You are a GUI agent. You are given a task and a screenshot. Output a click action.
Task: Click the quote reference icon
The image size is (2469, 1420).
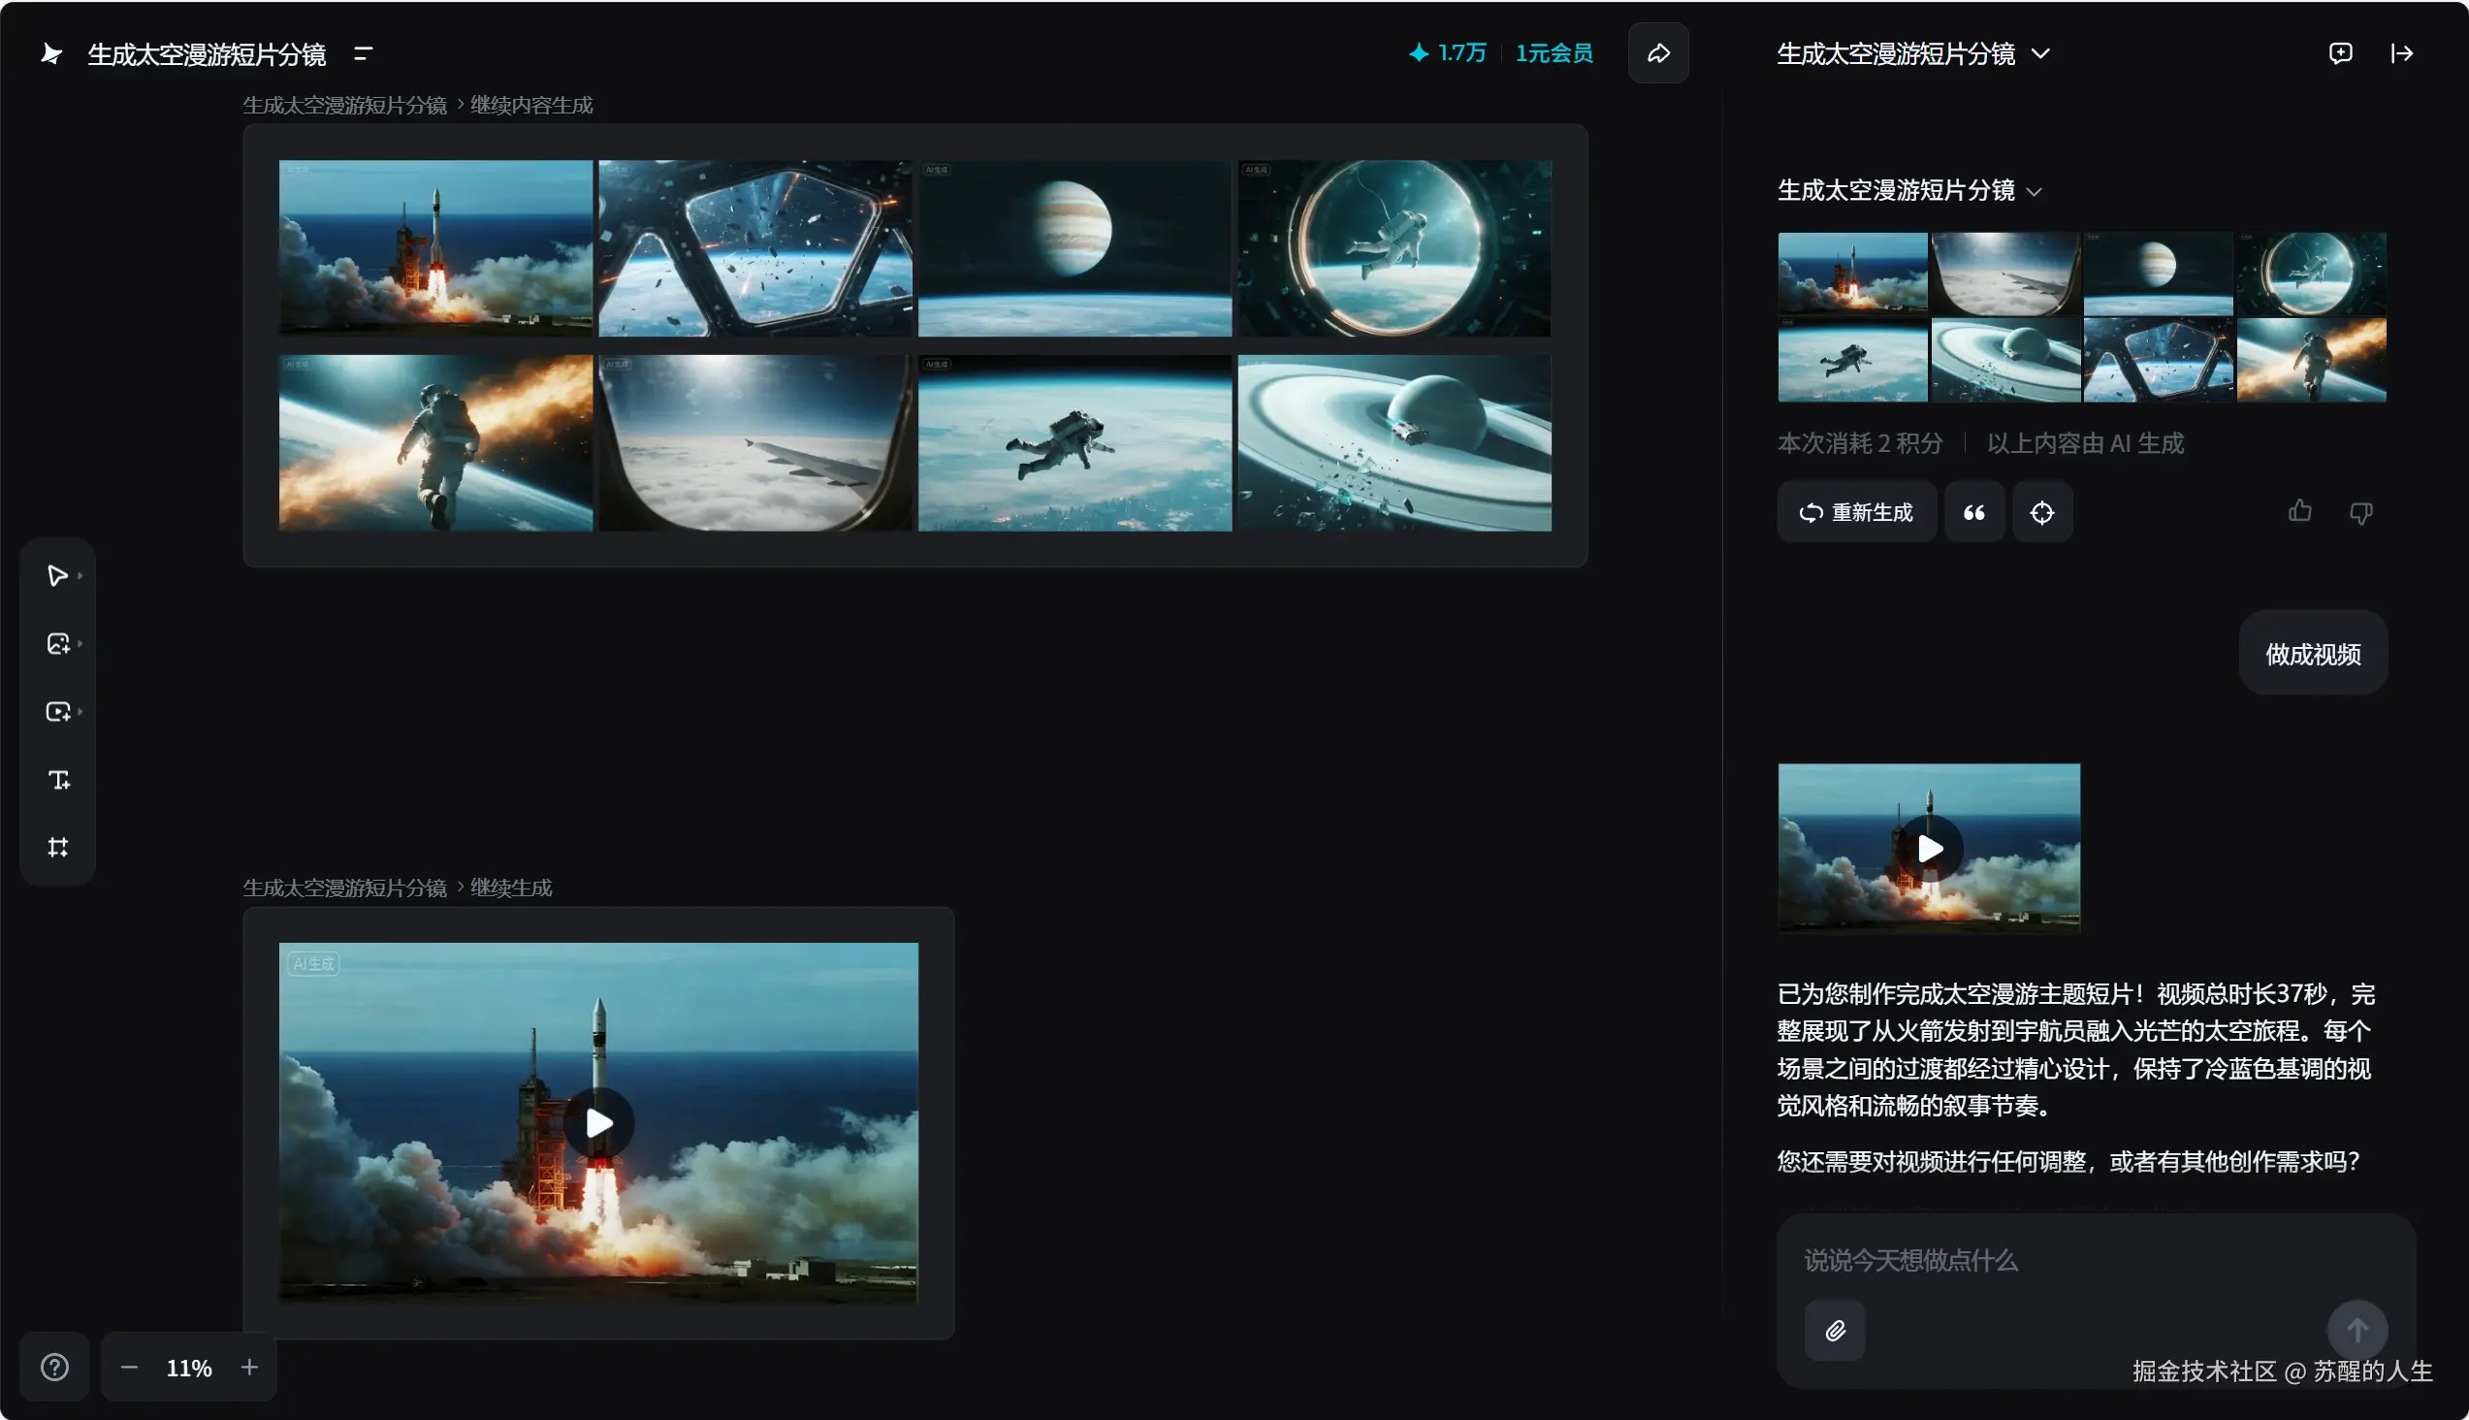coord(1973,512)
